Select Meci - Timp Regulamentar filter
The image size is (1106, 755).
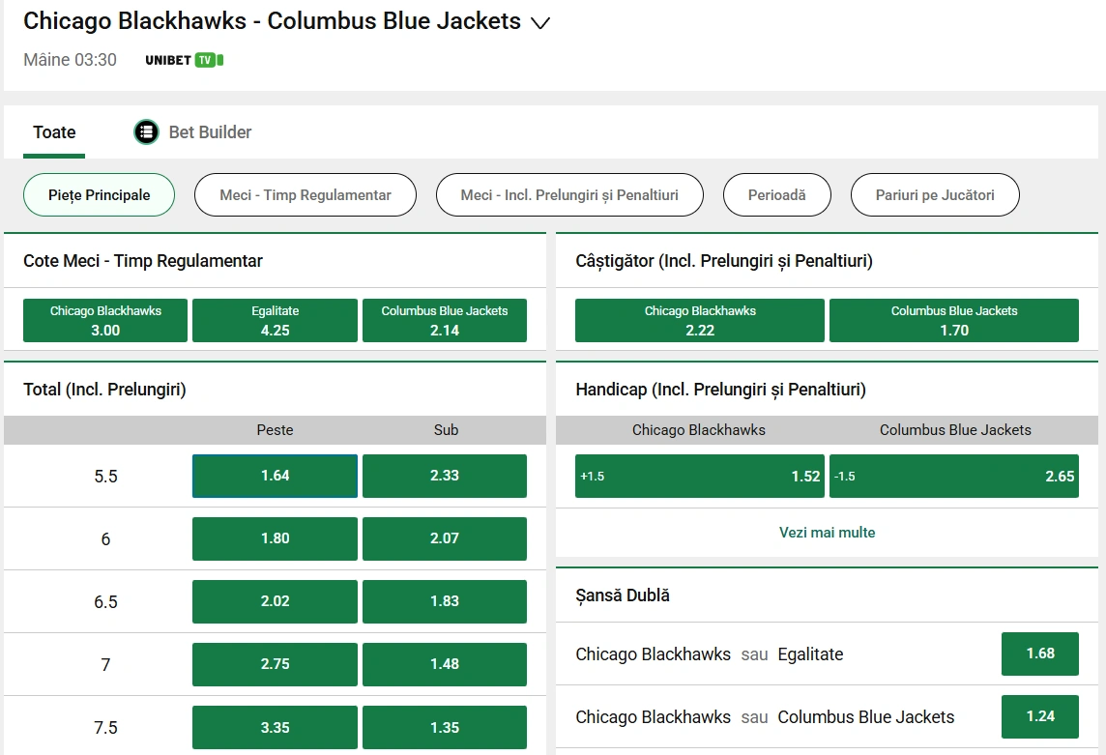pyautogui.click(x=305, y=195)
